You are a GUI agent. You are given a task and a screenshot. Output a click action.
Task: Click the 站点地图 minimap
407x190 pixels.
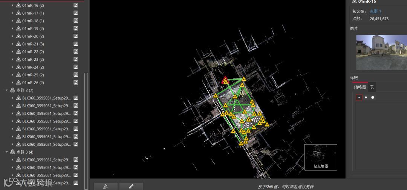pos(321,157)
